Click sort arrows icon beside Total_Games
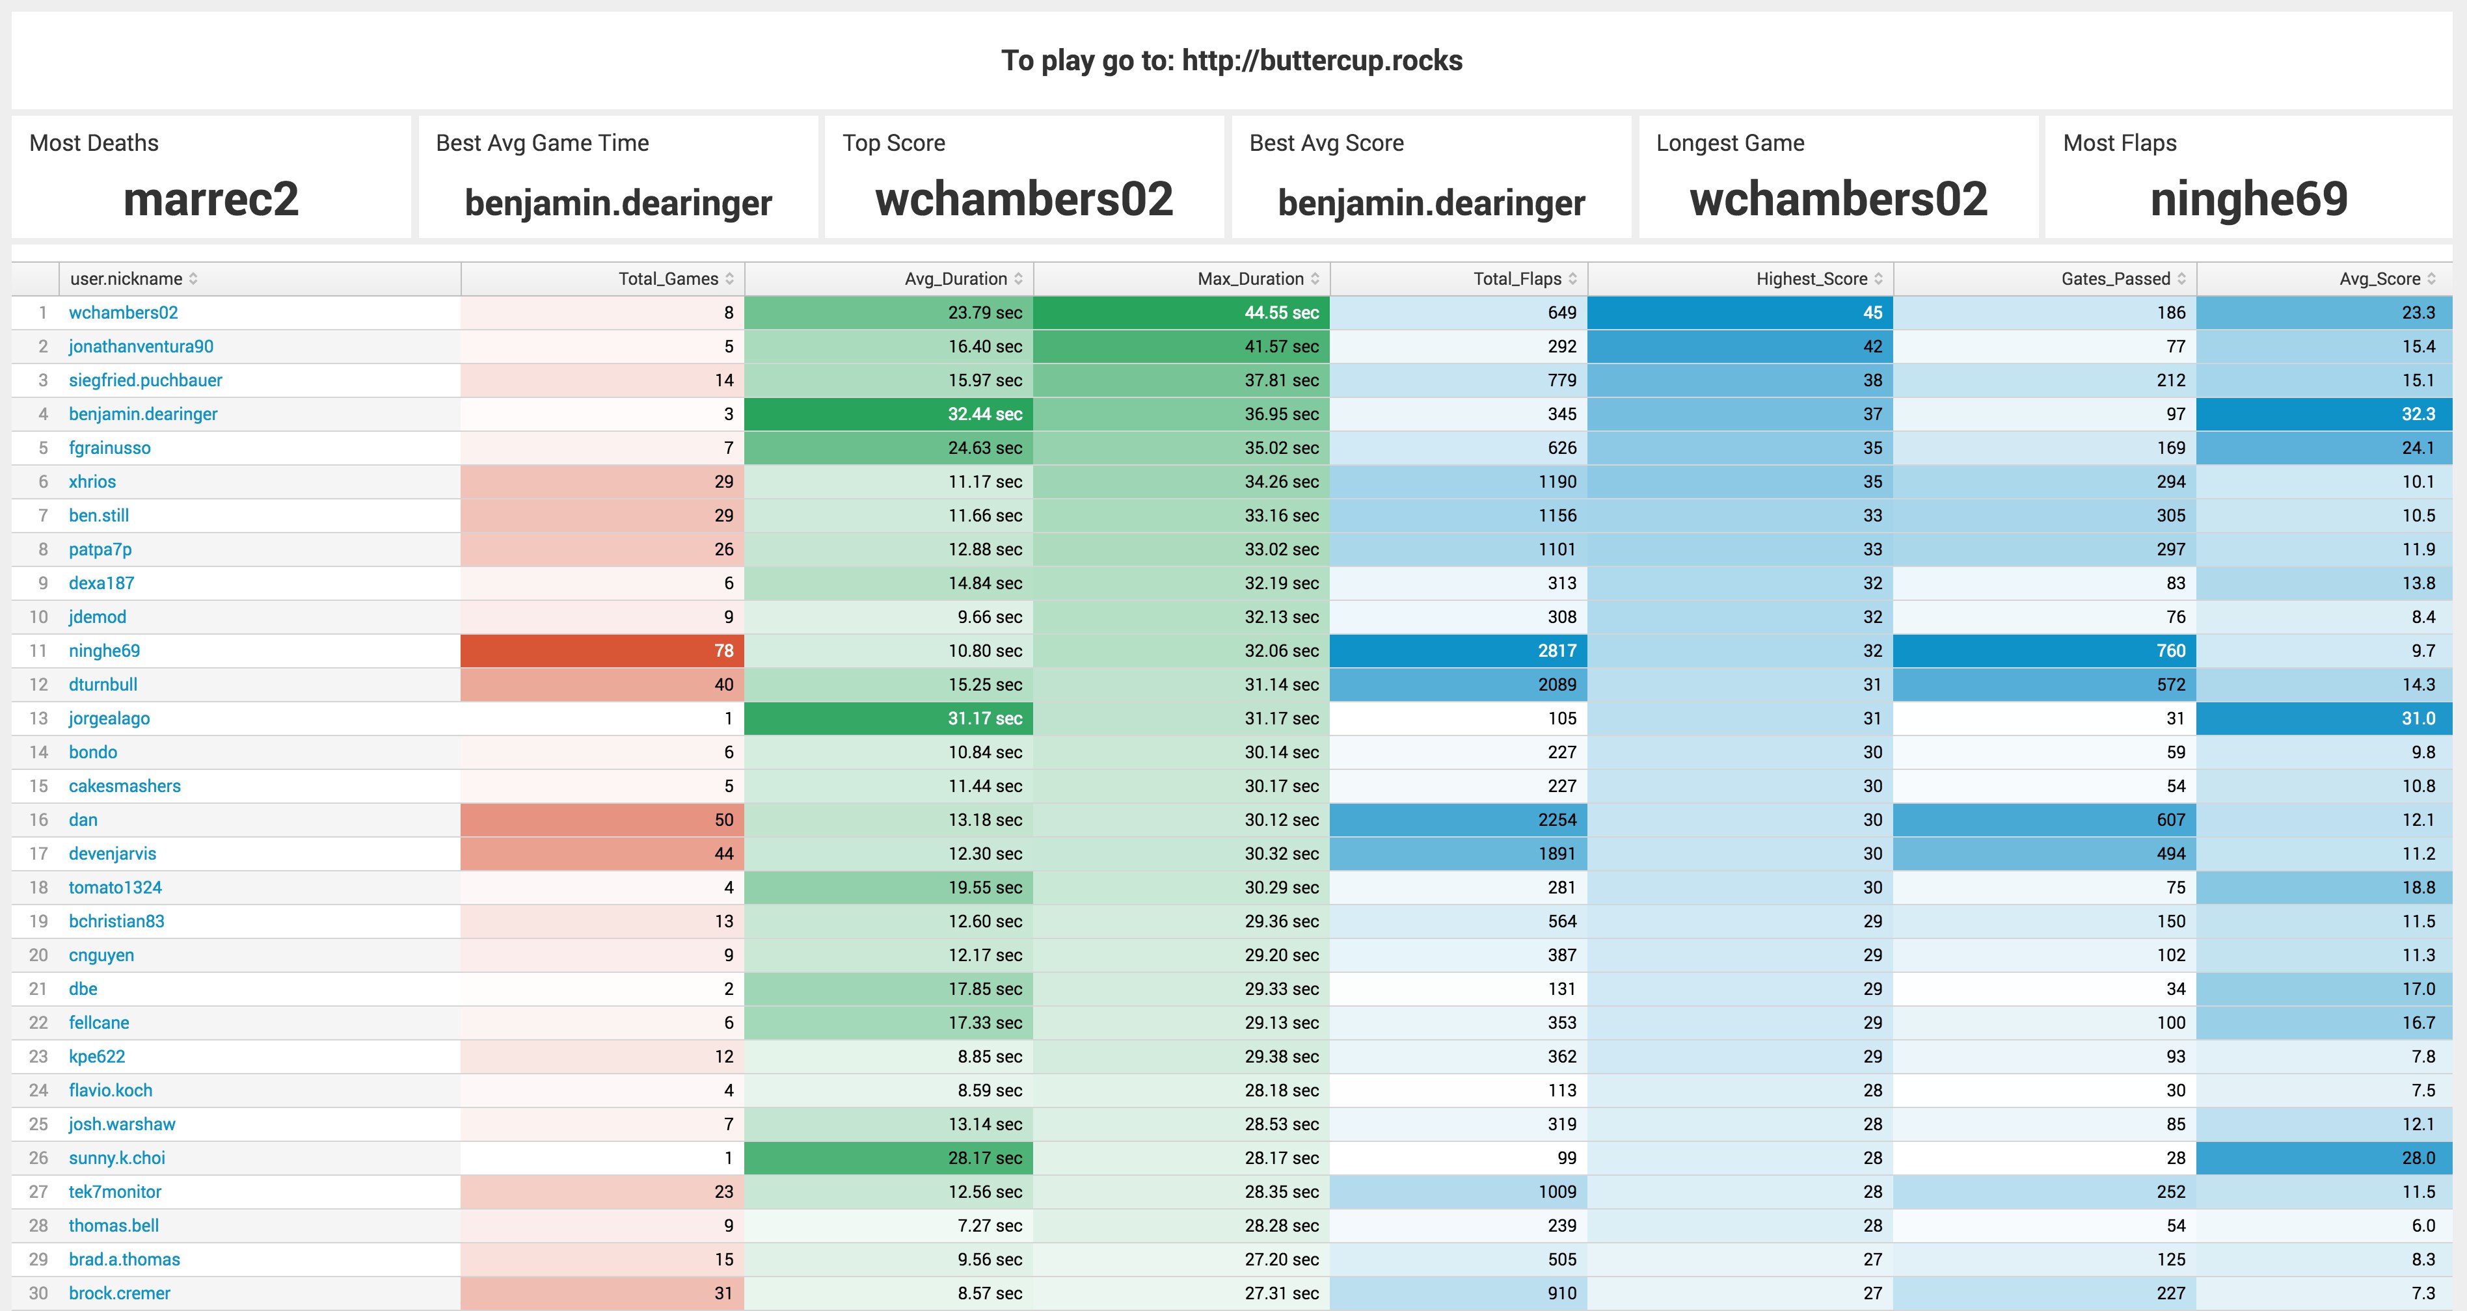This screenshot has height=1311, width=2467. [730, 278]
